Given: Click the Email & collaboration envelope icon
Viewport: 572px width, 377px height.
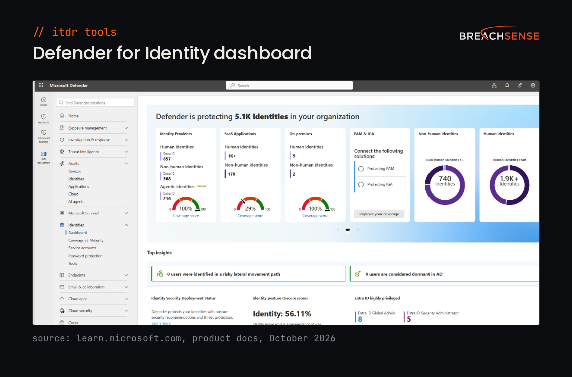Looking at the screenshot, I should (x=62, y=287).
